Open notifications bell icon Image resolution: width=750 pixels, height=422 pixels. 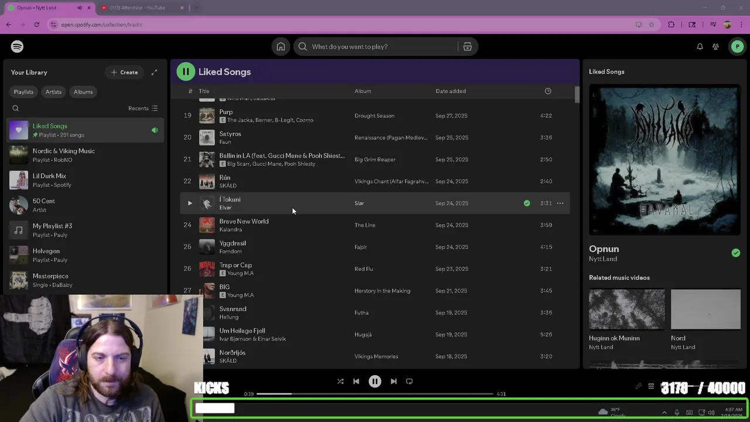tap(700, 46)
